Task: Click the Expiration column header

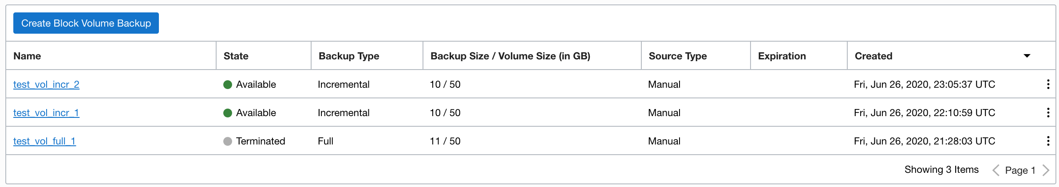Action: (782, 56)
